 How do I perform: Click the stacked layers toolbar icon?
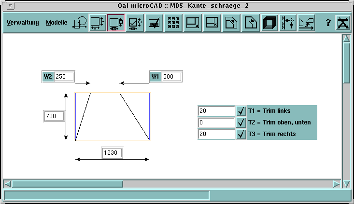click(269, 23)
